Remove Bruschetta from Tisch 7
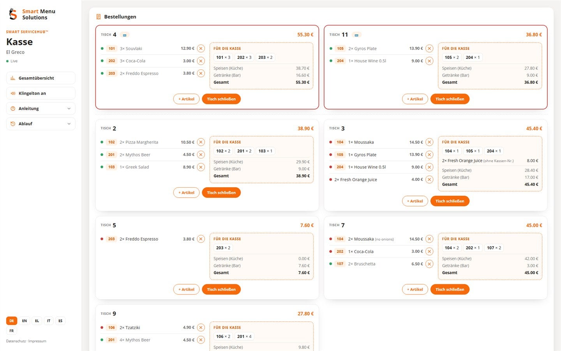 pos(429,264)
